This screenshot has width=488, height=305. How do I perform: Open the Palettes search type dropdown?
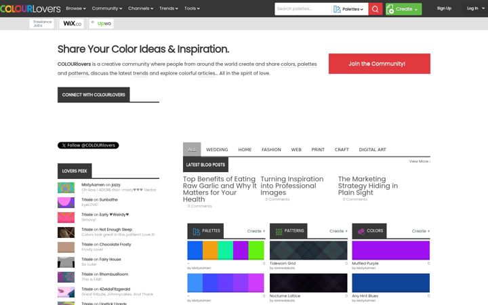(x=352, y=9)
